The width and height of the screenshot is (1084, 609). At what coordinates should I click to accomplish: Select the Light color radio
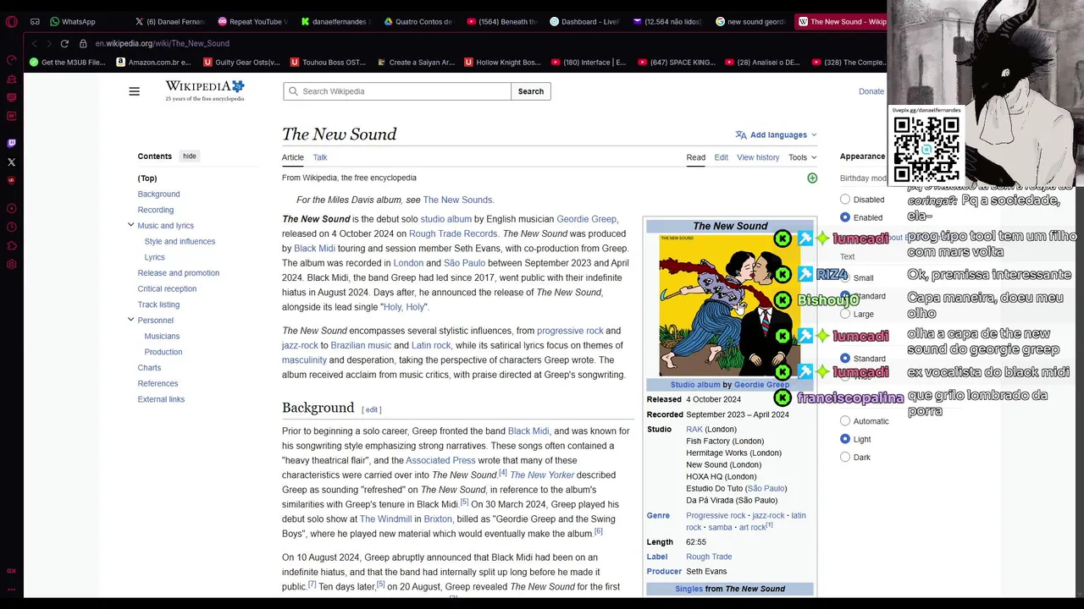point(845,439)
